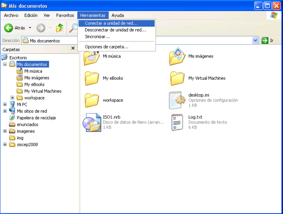Close the Carpetas side panel
283x214 pixels.
click(73, 49)
